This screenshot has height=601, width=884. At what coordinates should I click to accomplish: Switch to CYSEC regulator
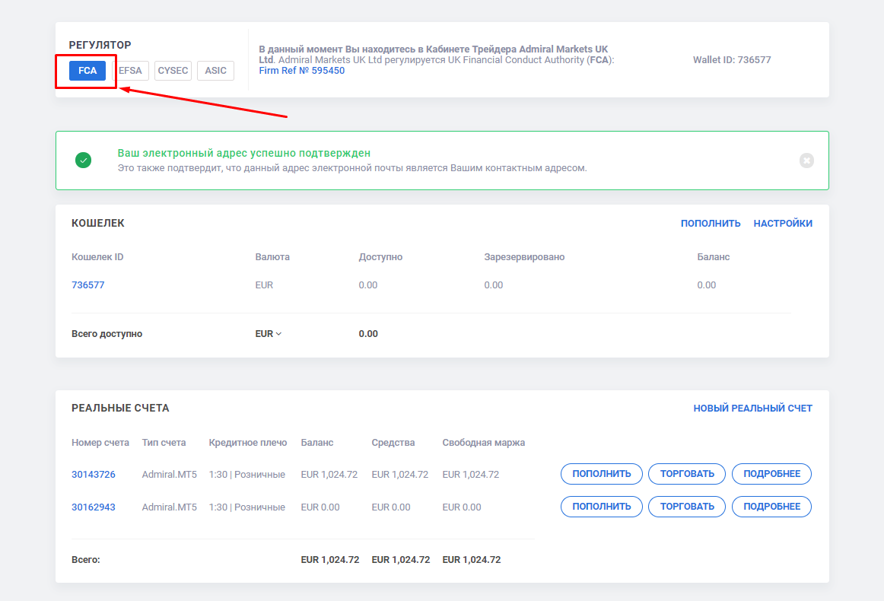pyautogui.click(x=173, y=71)
